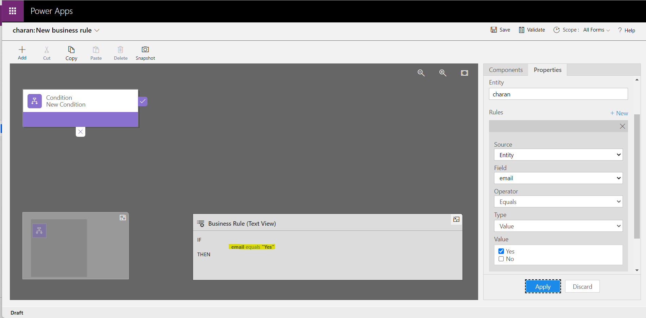Screen dimensions: 646x318
Task: Click the New Condition node title
Action: point(66,105)
